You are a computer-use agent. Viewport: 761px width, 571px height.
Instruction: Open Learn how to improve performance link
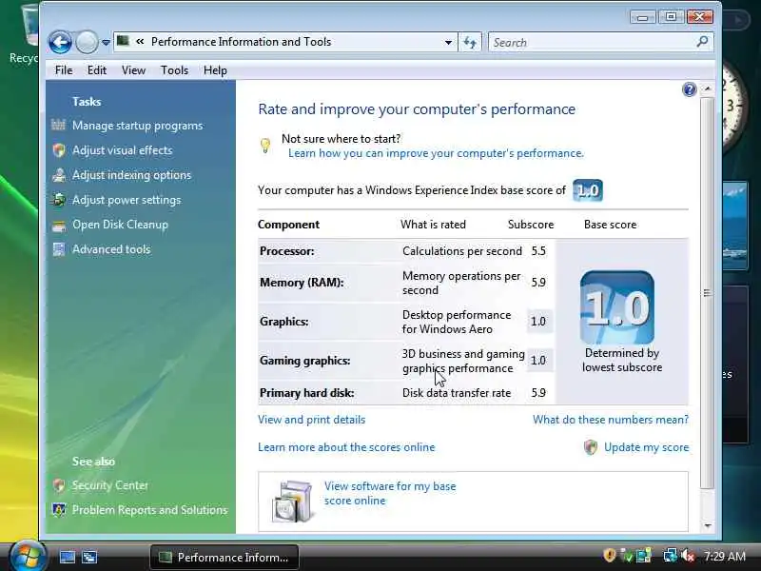pos(436,153)
